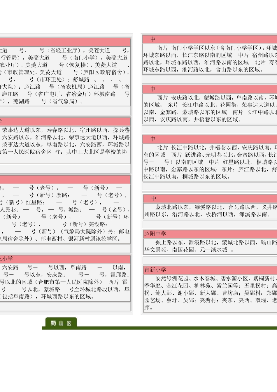
Task: Open the 蜀山区 tab label
Action: (x=61, y=323)
